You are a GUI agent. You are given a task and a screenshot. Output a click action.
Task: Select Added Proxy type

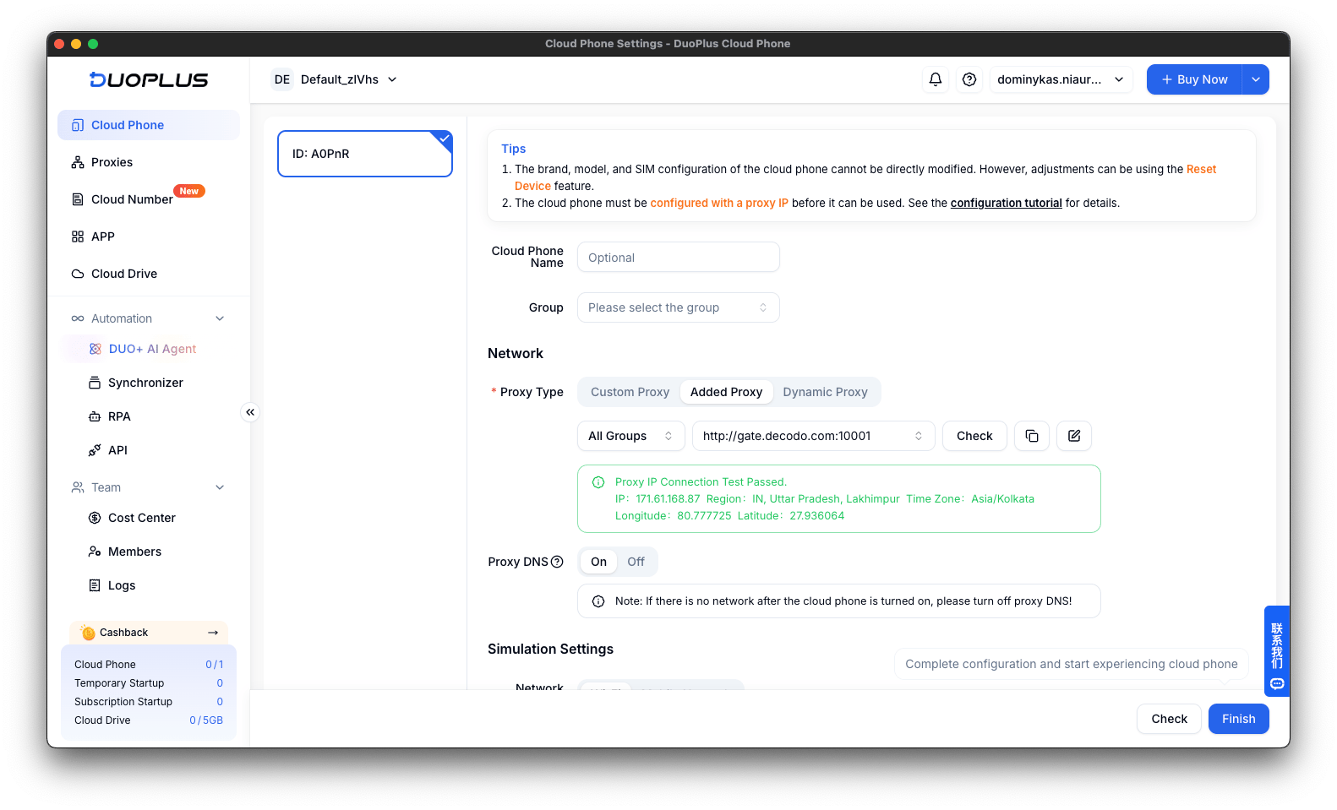(x=726, y=392)
